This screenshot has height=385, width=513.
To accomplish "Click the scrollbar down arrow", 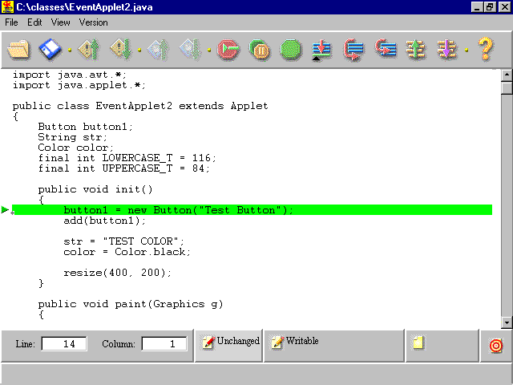I will (507, 322).
